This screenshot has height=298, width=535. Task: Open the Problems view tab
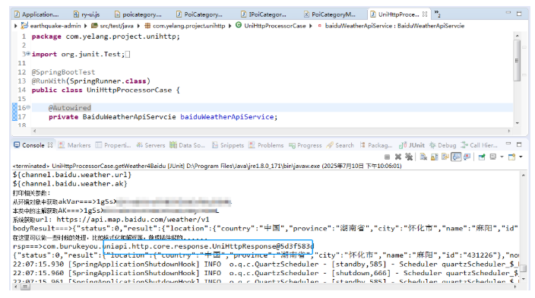(266, 145)
